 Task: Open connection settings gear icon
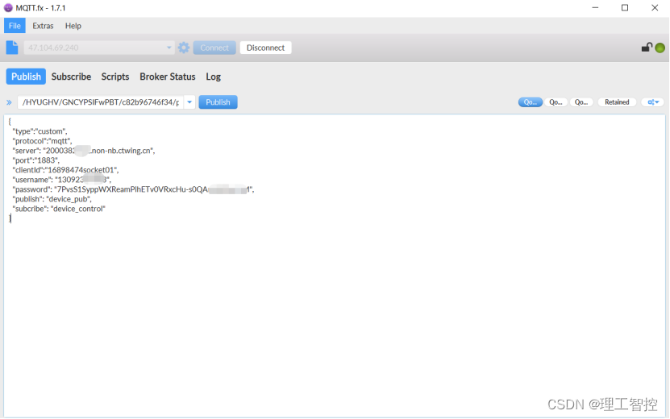point(184,48)
